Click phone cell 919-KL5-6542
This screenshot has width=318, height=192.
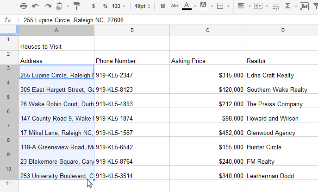(x=132, y=144)
